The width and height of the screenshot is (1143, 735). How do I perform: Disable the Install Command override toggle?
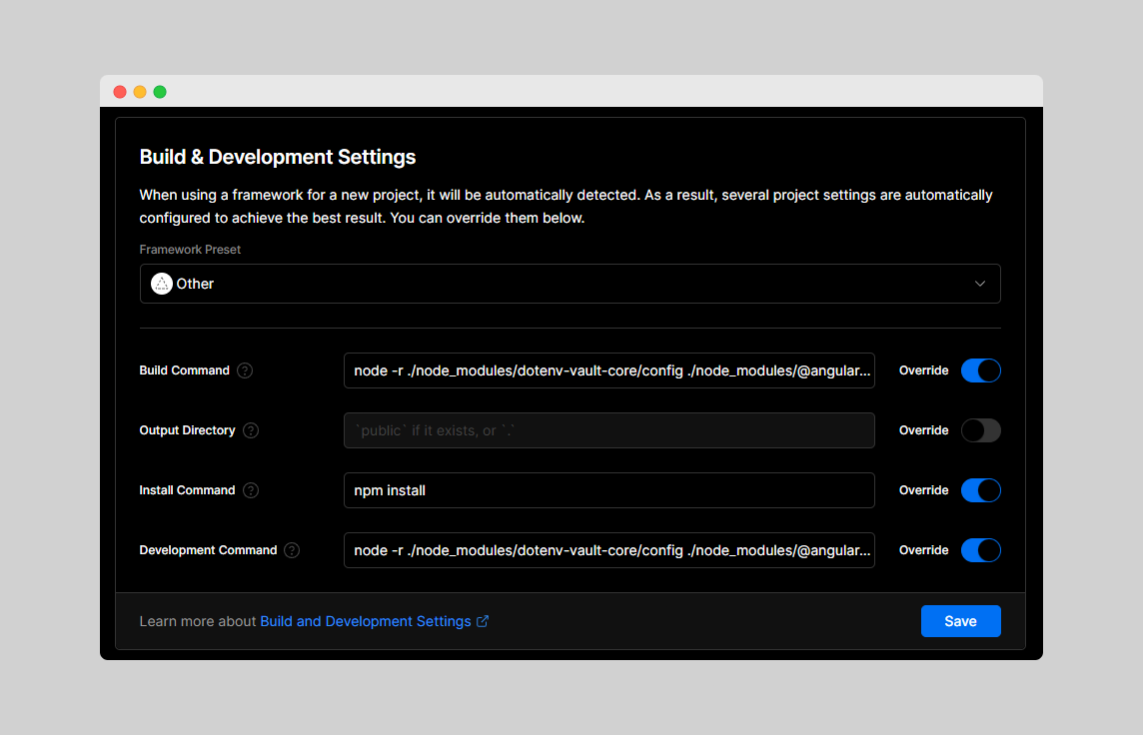pyautogui.click(x=980, y=490)
